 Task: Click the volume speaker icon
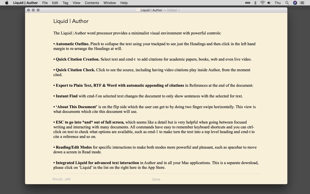(x=270, y=3)
